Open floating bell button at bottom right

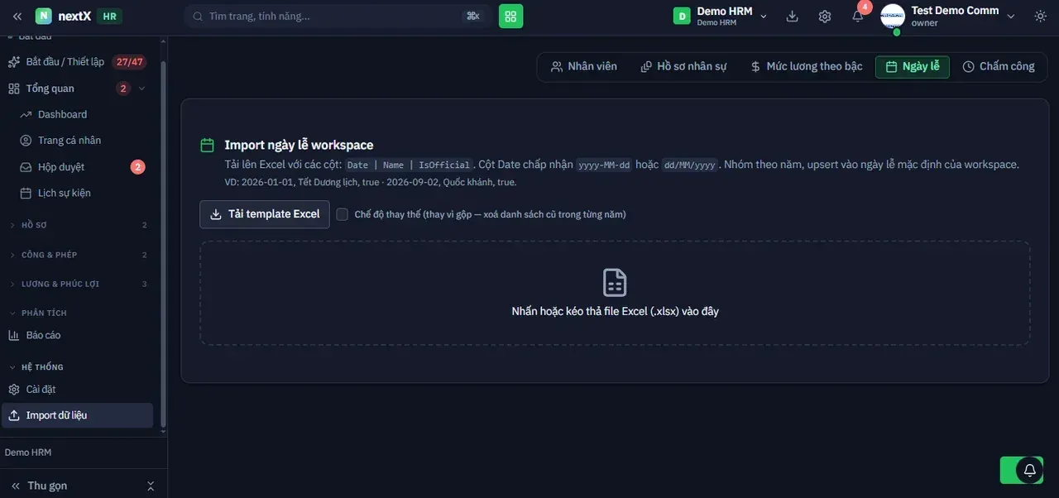[x=1030, y=470]
